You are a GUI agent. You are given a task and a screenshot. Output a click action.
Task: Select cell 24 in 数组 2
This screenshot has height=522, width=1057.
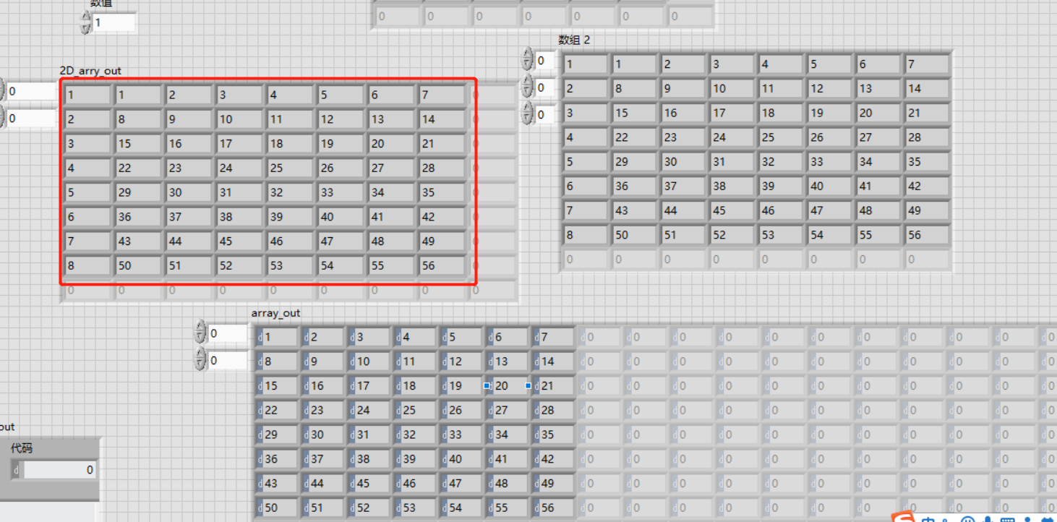pyautogui.click(x=732, y=137)
